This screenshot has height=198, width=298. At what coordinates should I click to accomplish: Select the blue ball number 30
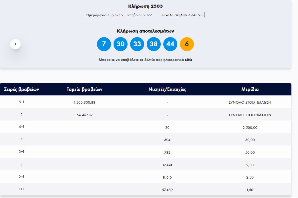coord(120,44)
